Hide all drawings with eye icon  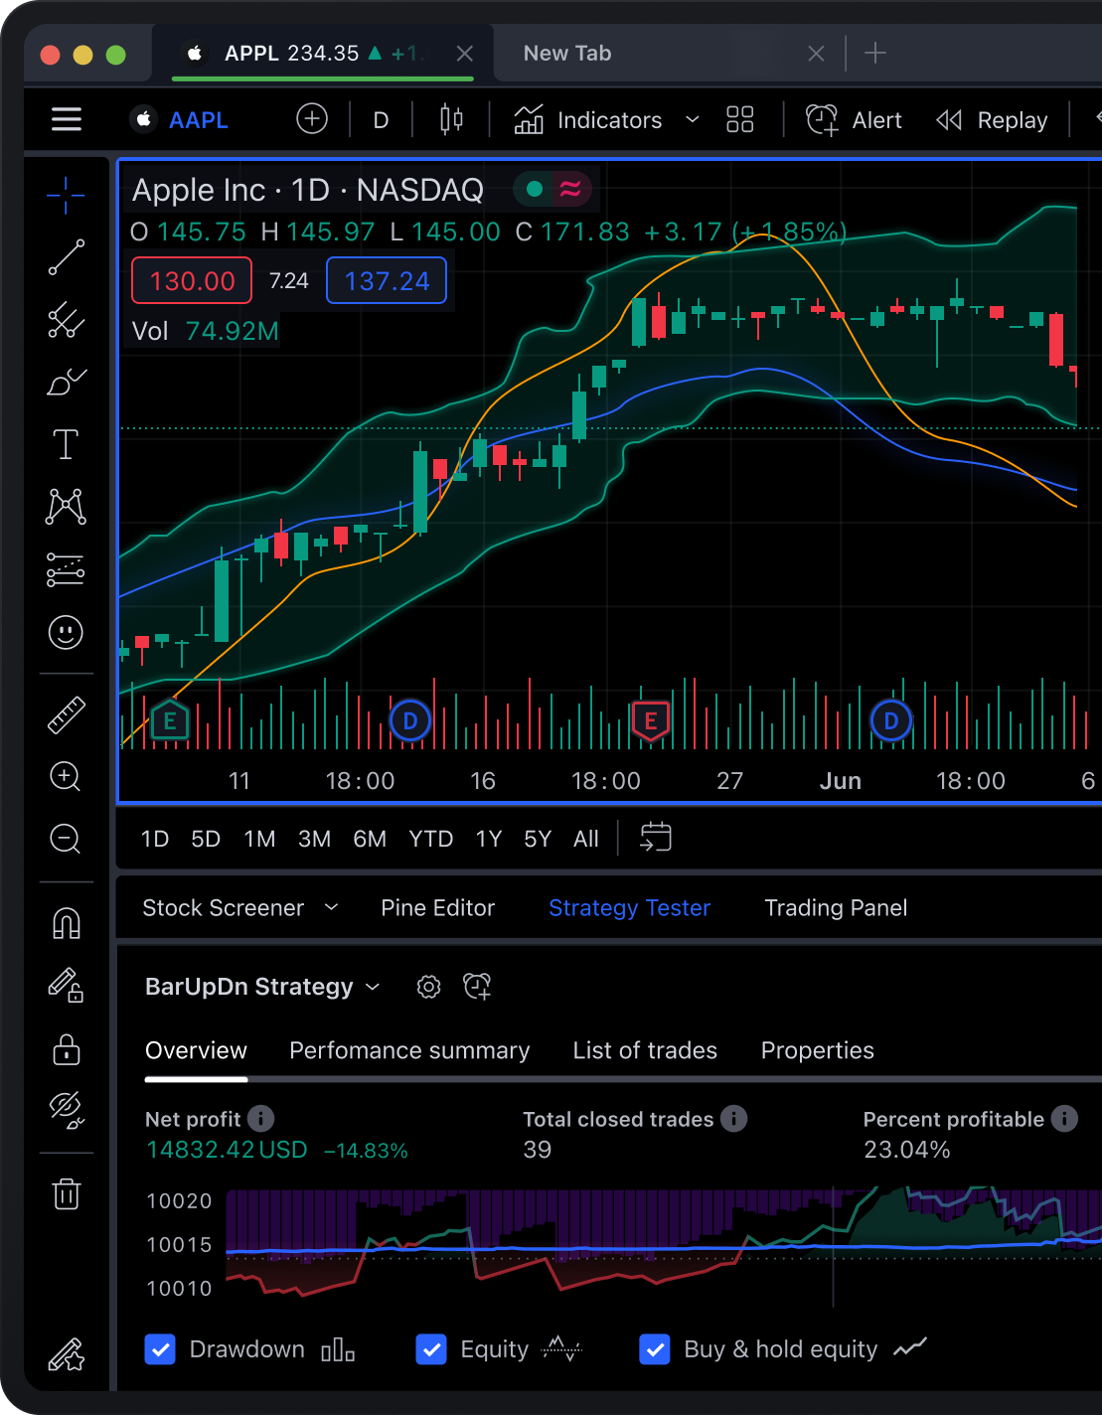pyautogui.click(x=66, y=1110)
